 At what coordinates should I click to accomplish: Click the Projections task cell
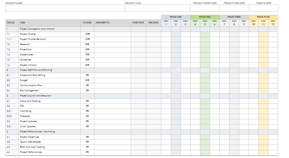coord(50,50)
